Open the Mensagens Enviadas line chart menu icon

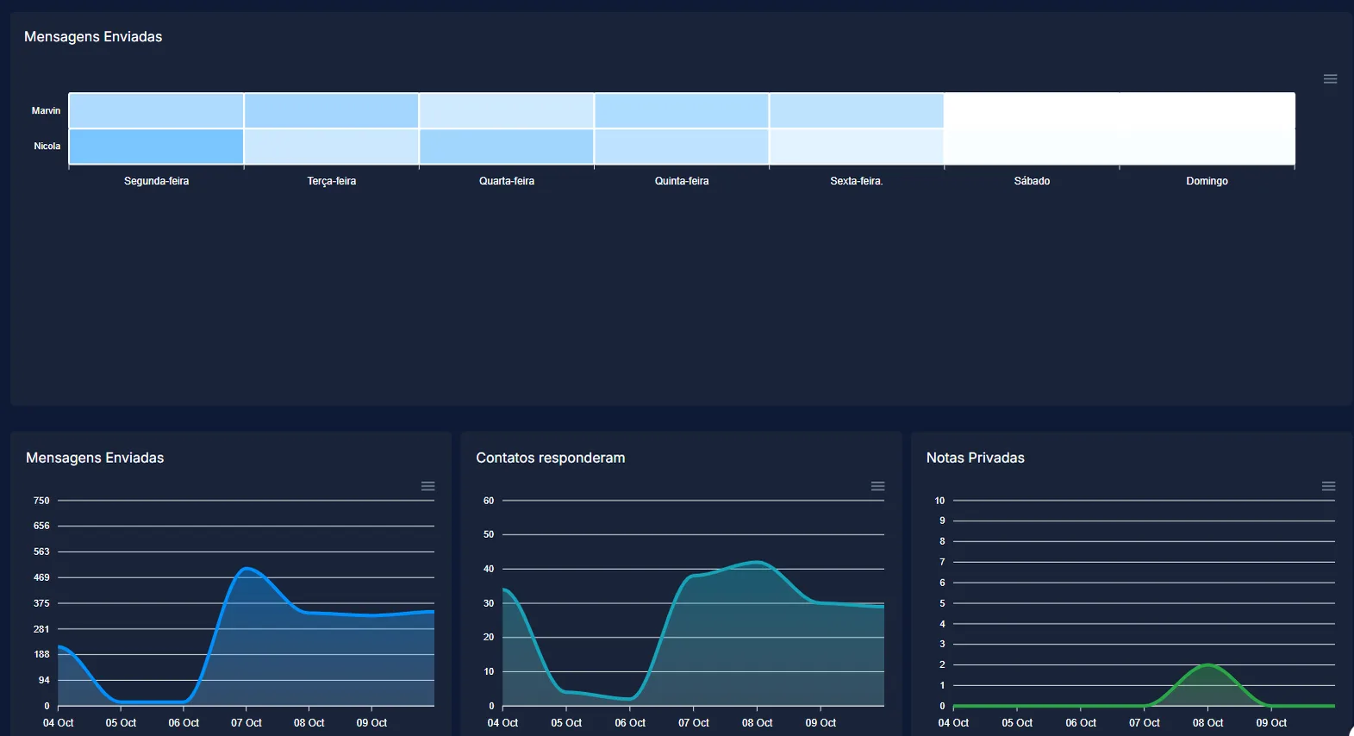tap(427, 486)
